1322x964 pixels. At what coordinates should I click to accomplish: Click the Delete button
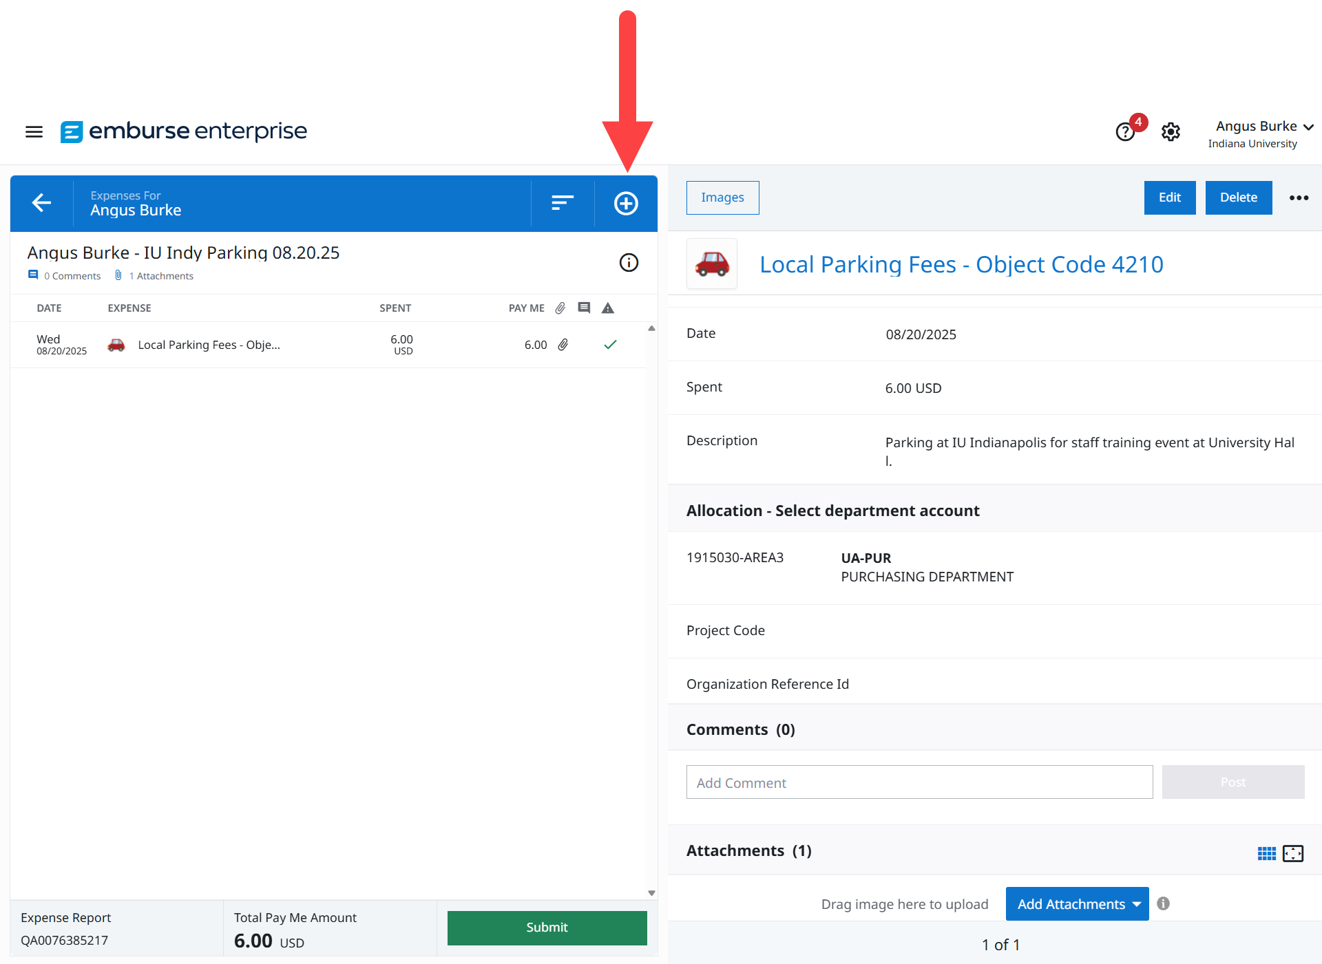click(1238, 198)
